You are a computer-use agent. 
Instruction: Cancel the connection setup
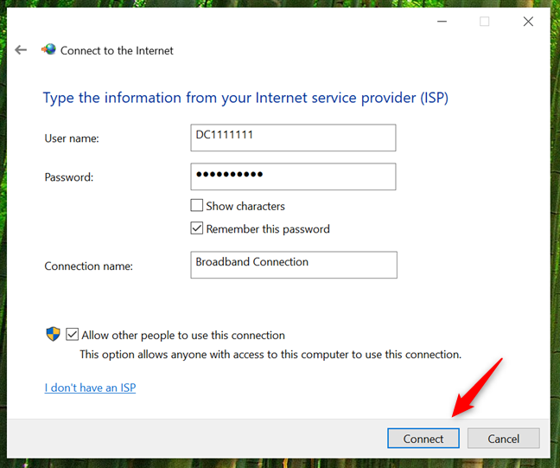(x=504, y=439)
